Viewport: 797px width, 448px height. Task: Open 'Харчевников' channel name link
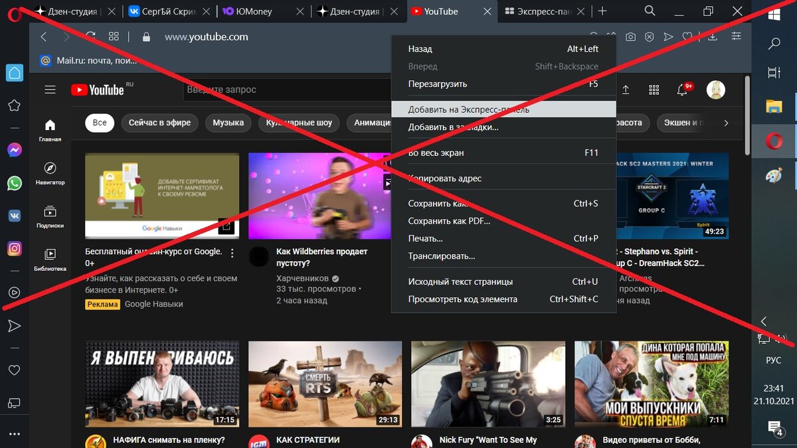pos(302,278)
